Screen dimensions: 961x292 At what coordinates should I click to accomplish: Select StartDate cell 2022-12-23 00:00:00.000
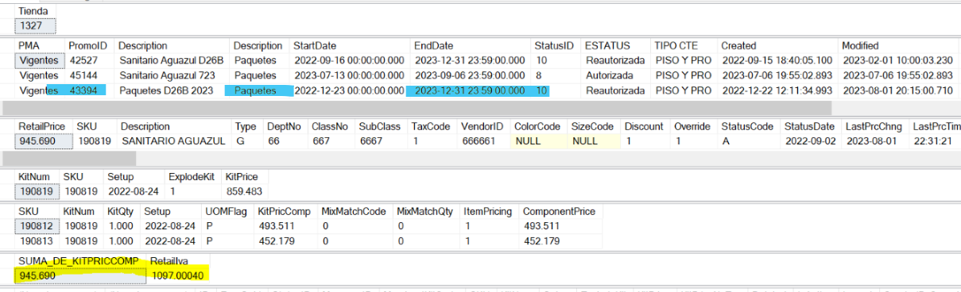(350, 90)
